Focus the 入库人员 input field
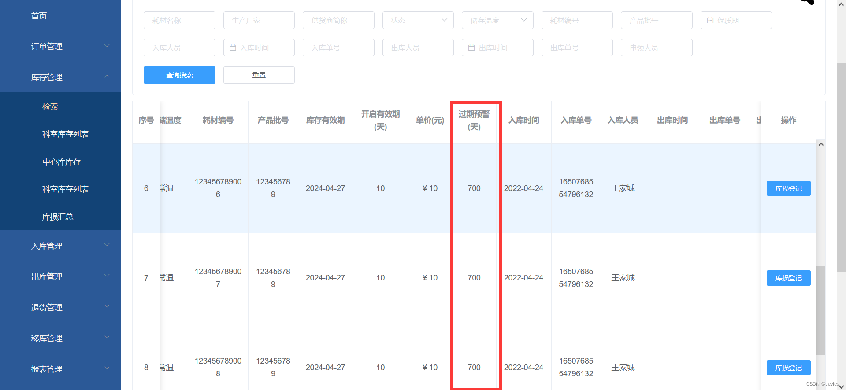This screenshot has height=390, width=846. point(179,48)
